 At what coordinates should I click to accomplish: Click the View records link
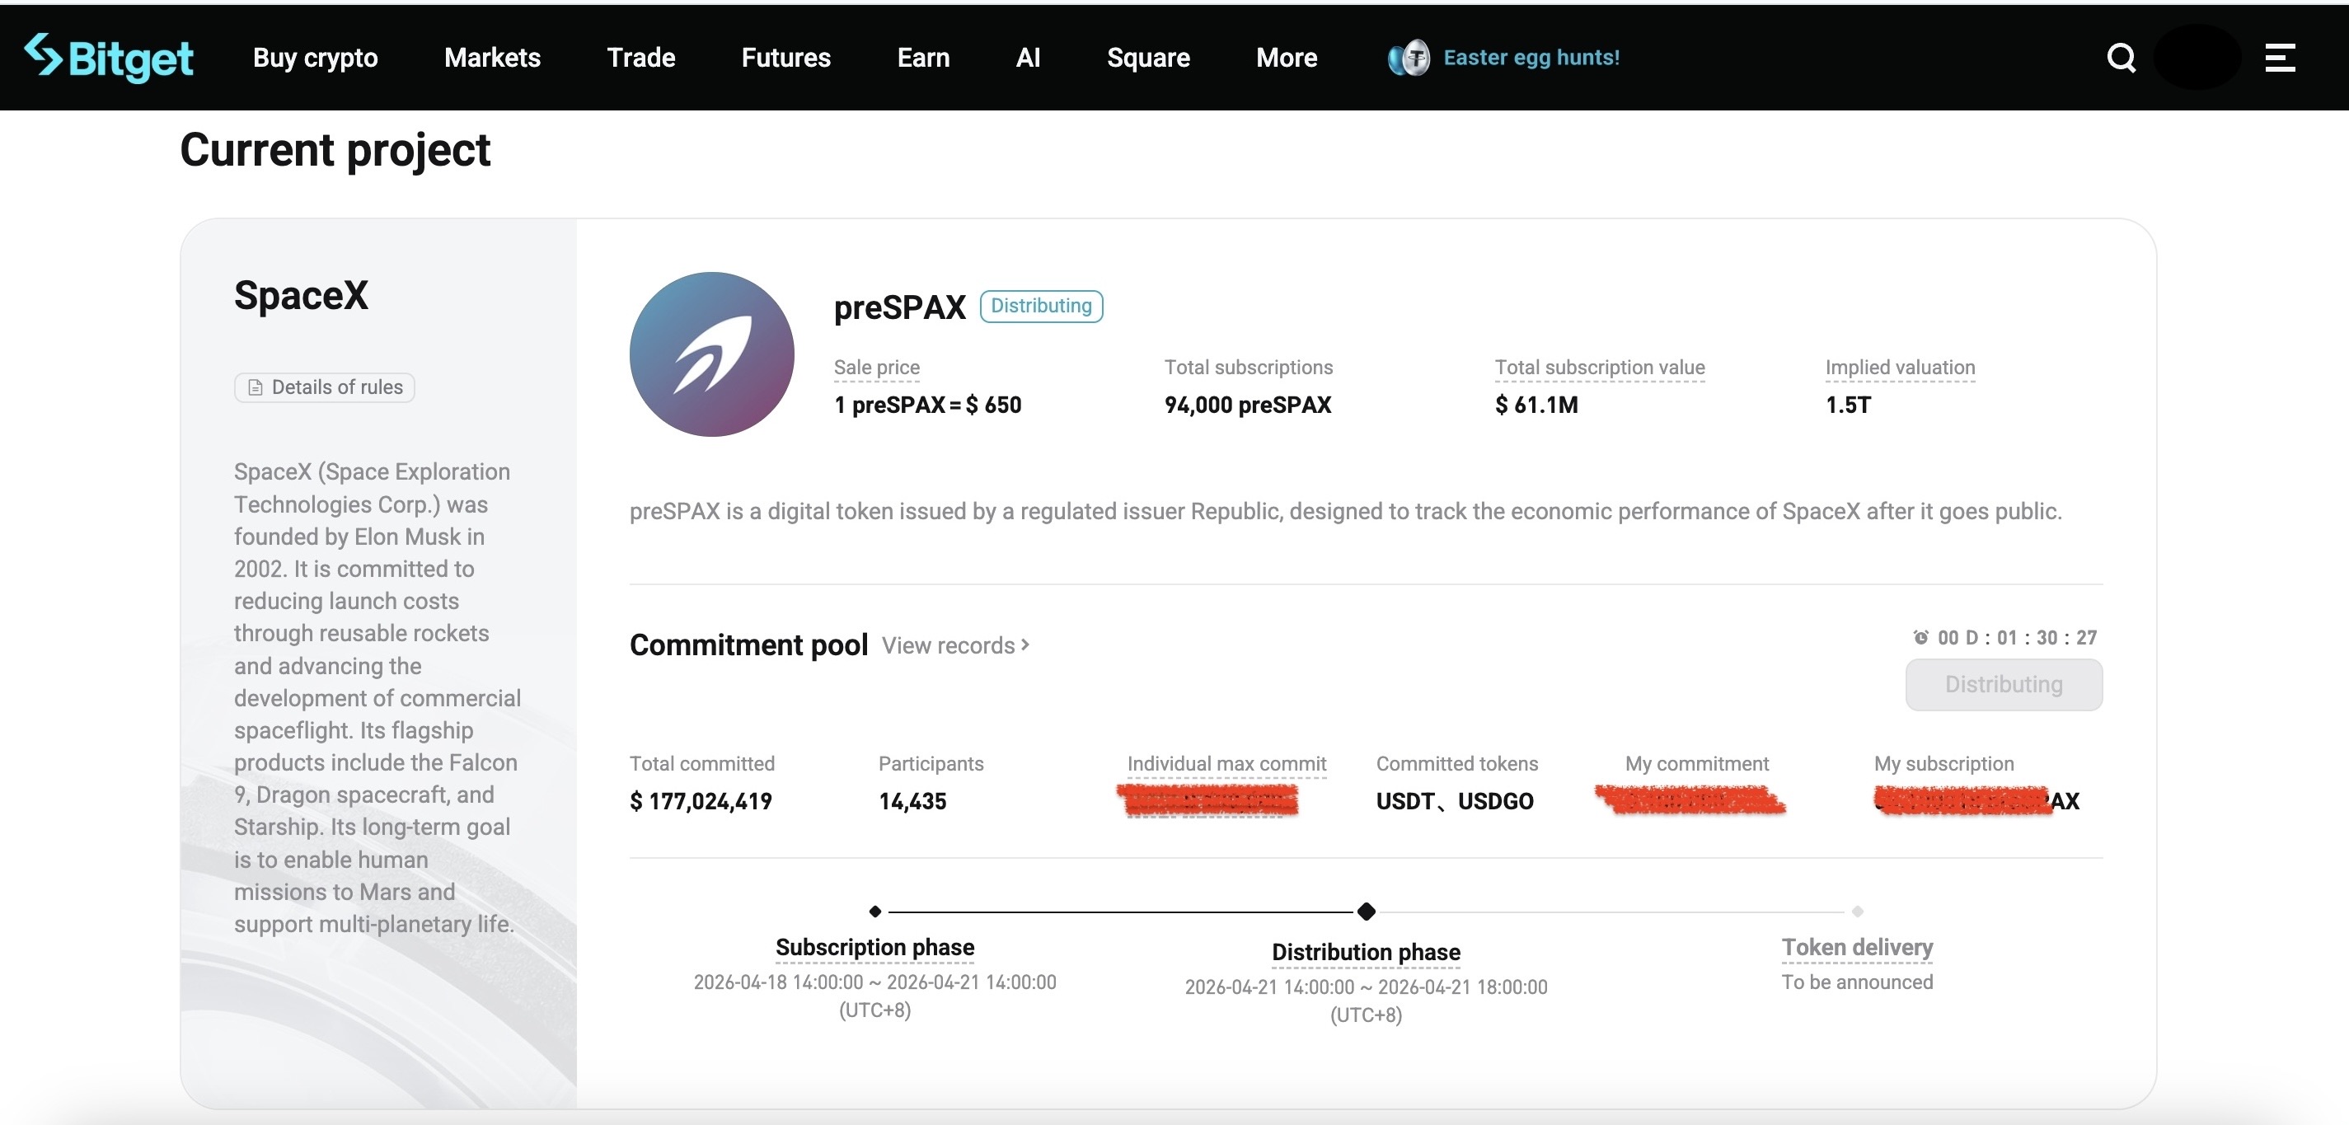(x=954, y=645)
